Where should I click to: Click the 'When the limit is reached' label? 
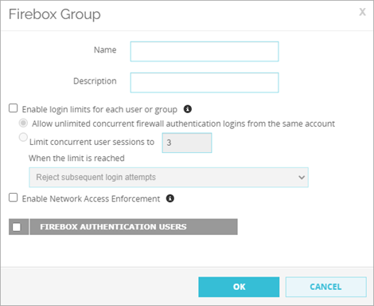click(76, 159)
